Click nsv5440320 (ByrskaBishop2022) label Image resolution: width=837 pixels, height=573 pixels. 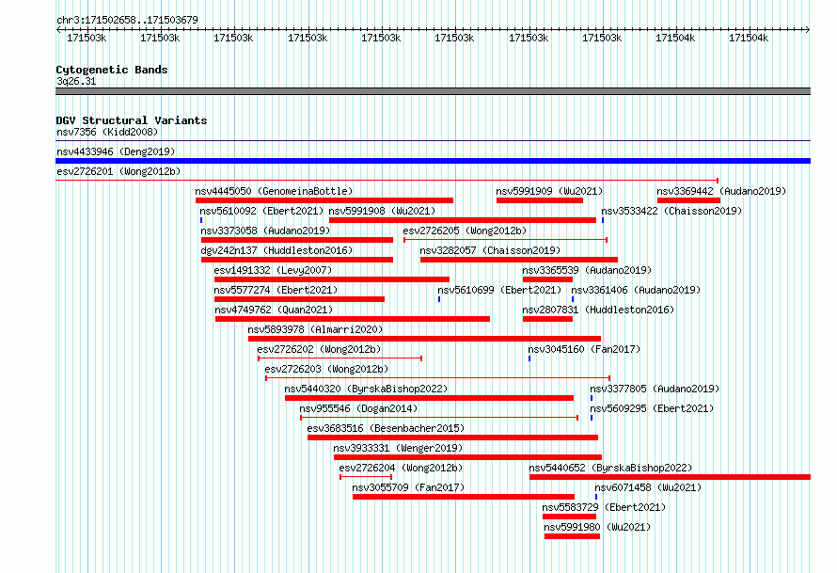click(x=366, y=389)
